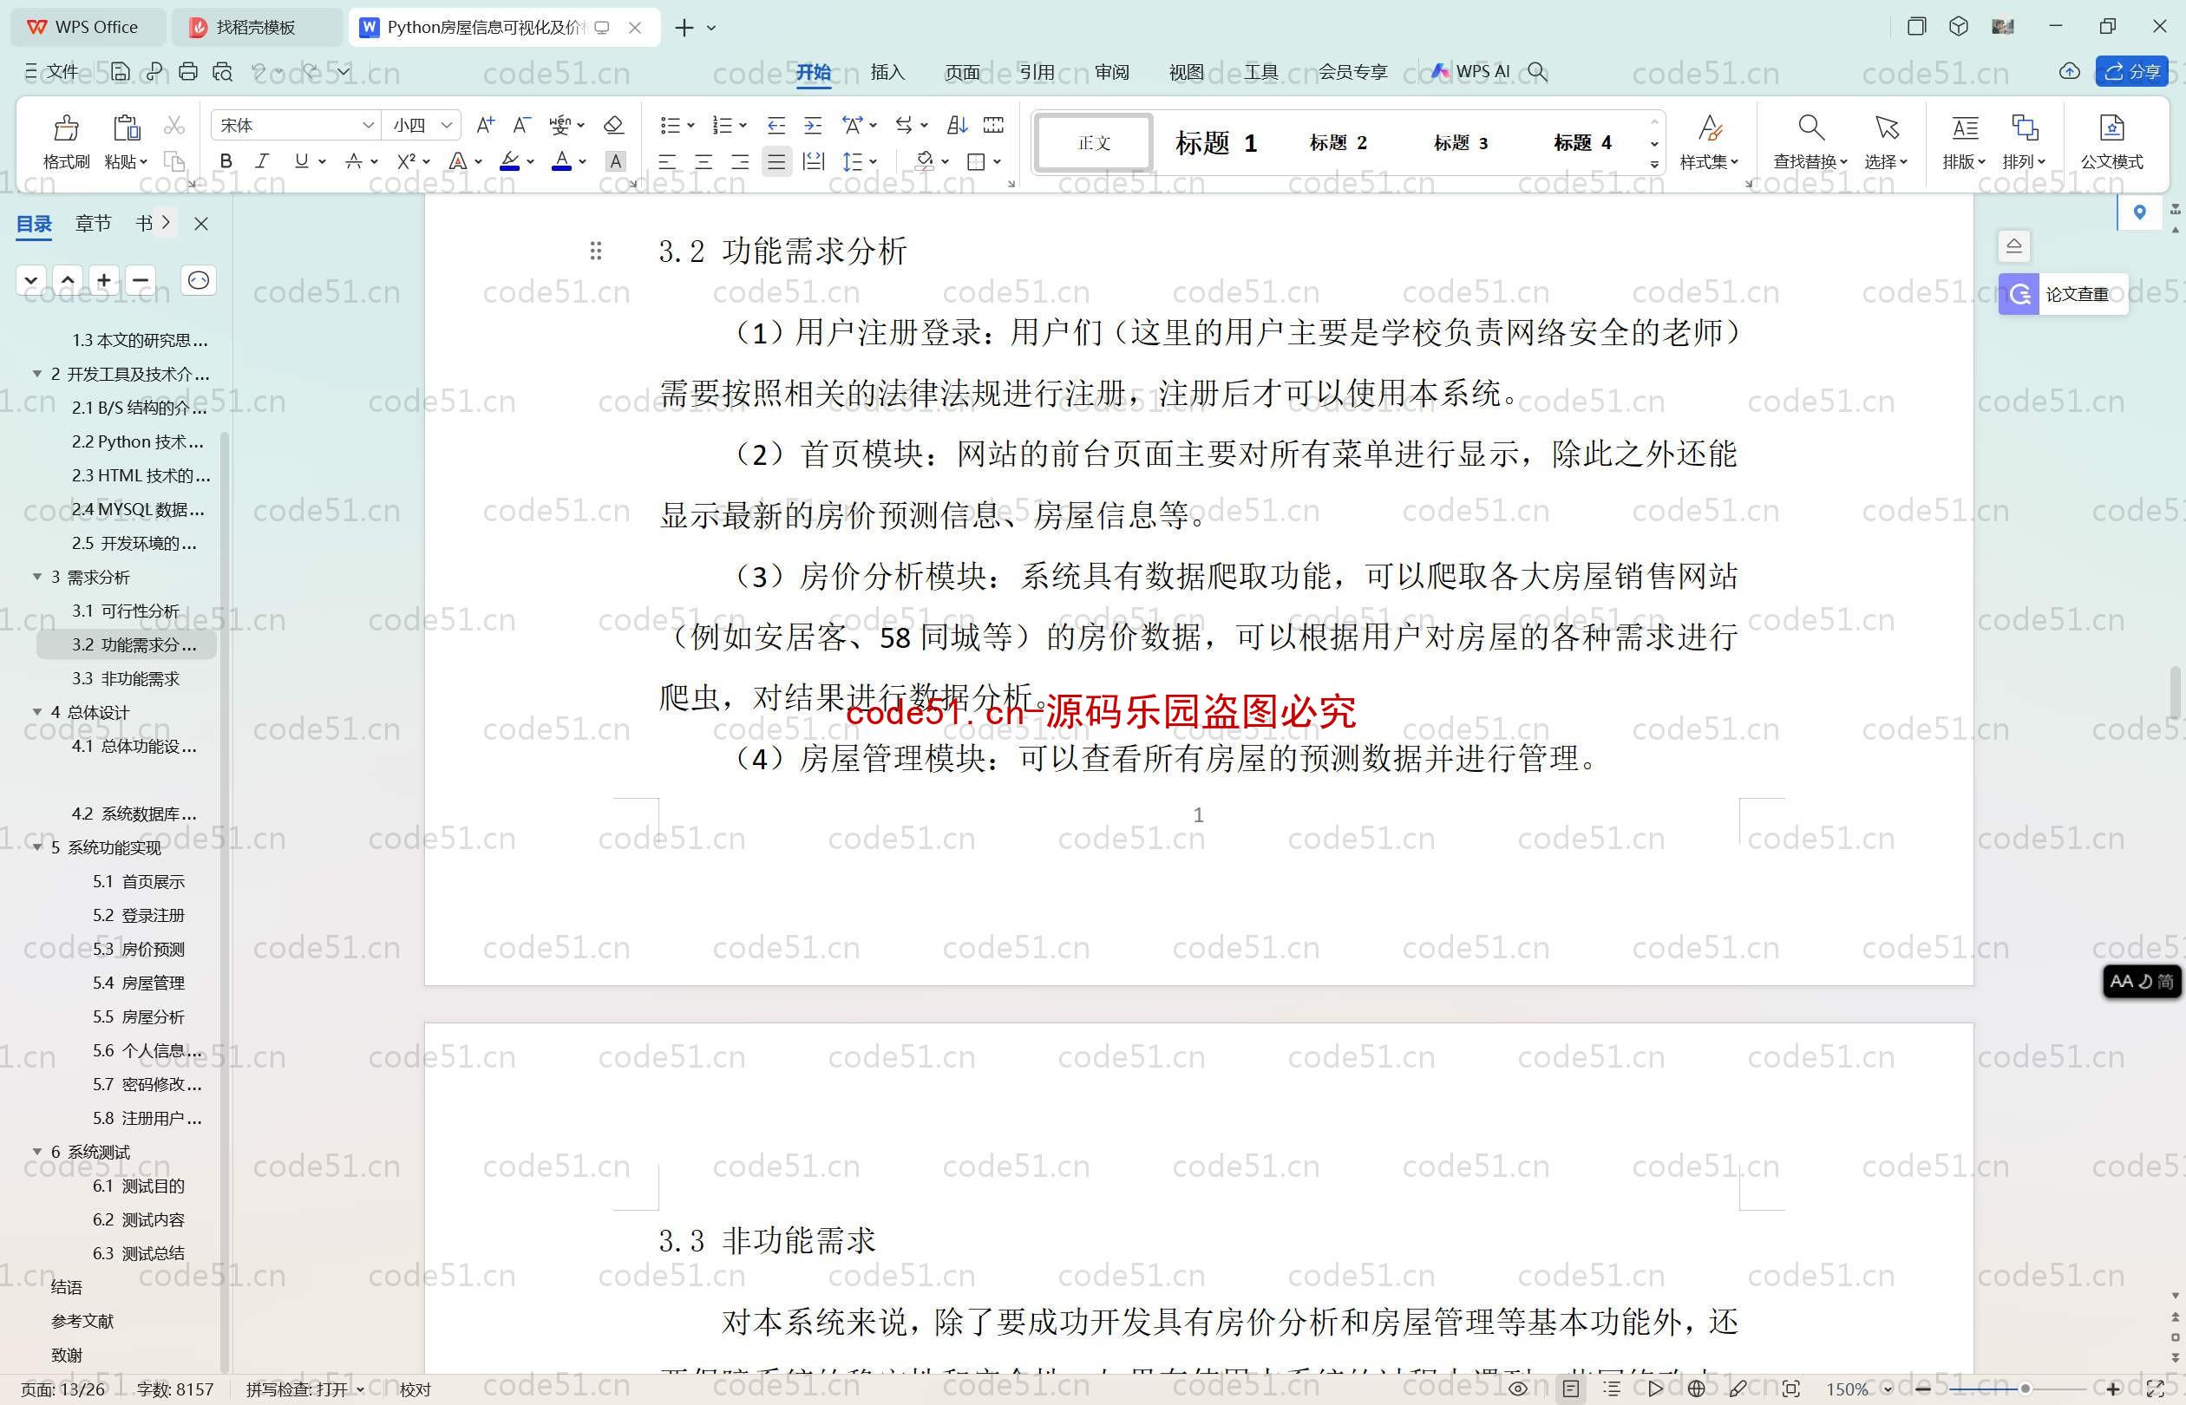Apply the Heading 2 (标题 2) style
Screen dimensions: 2186x1405
pos(1338,143)
